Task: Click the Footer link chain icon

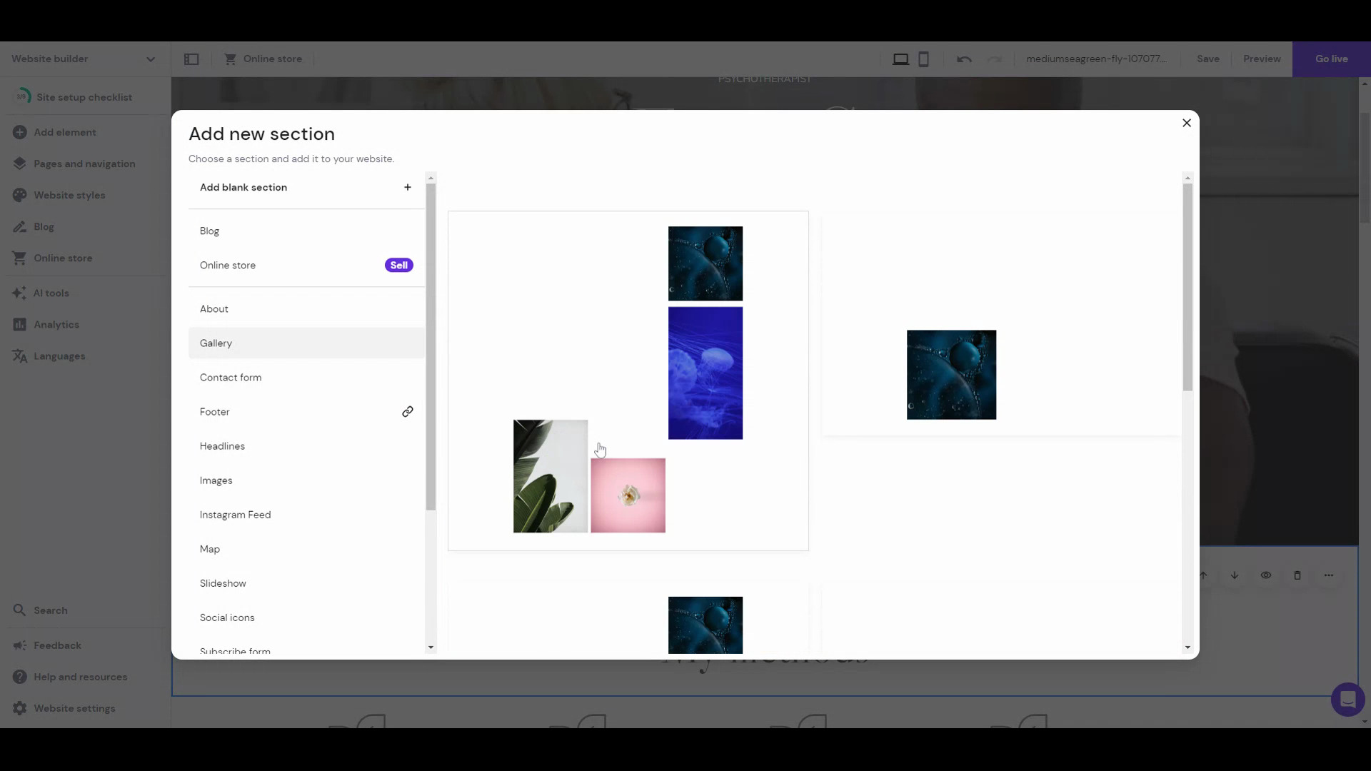Action: tap(408, 412)
